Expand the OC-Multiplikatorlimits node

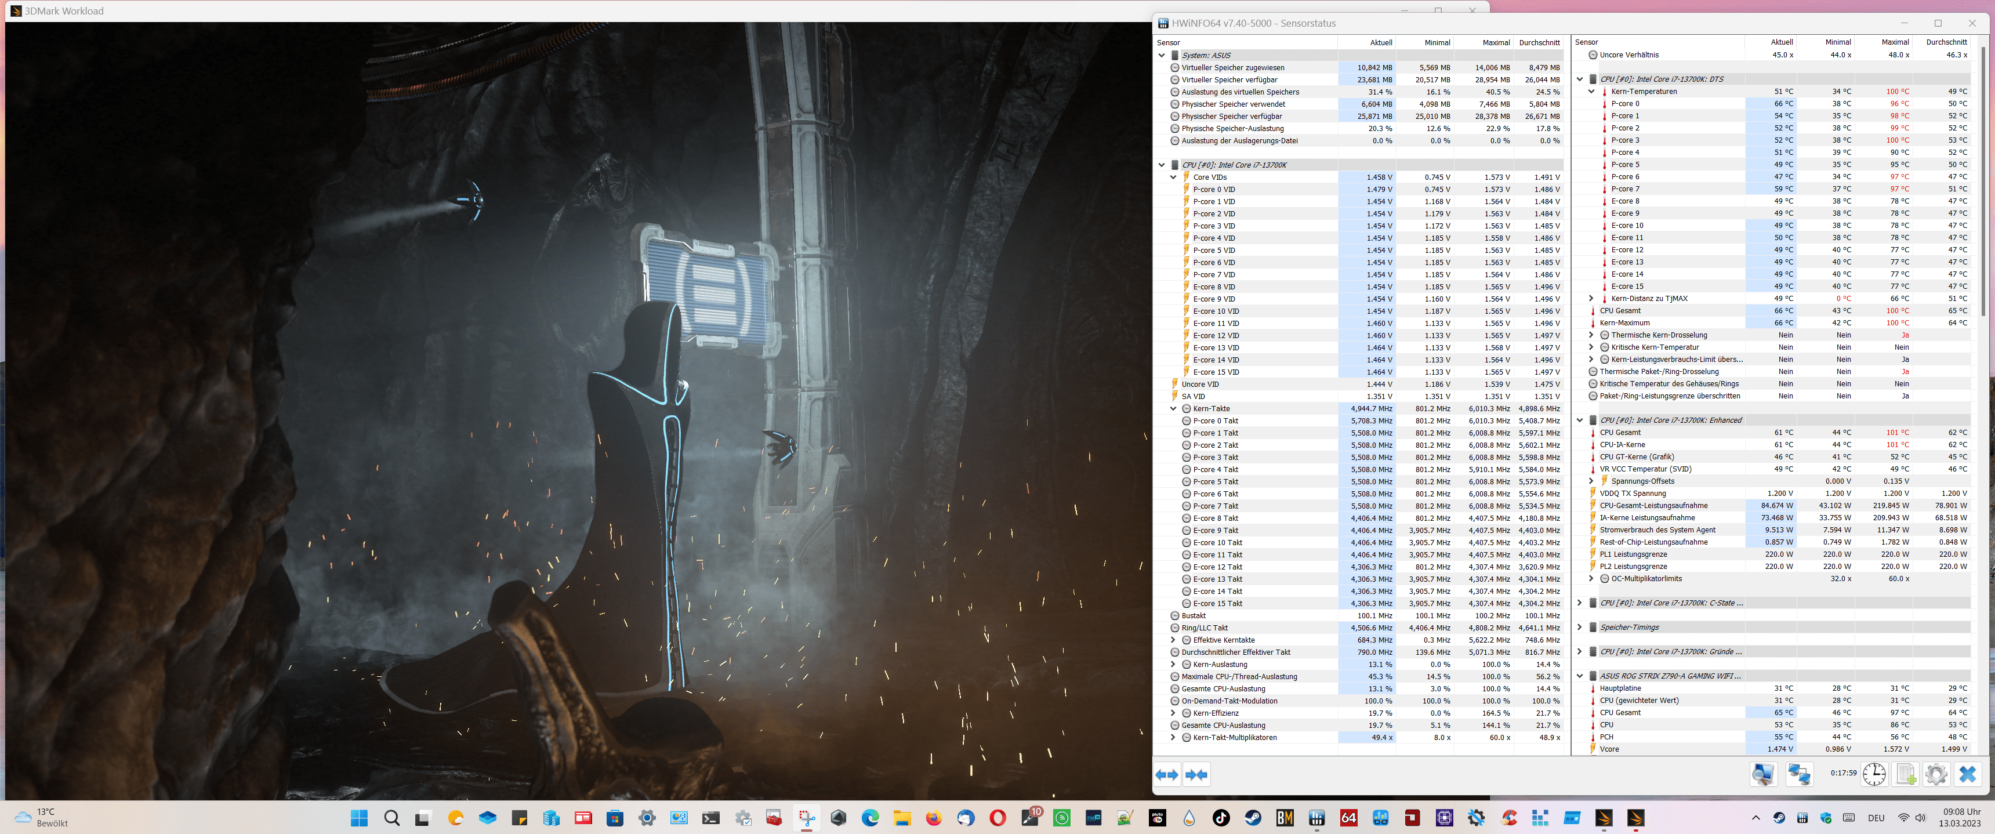1591,578
